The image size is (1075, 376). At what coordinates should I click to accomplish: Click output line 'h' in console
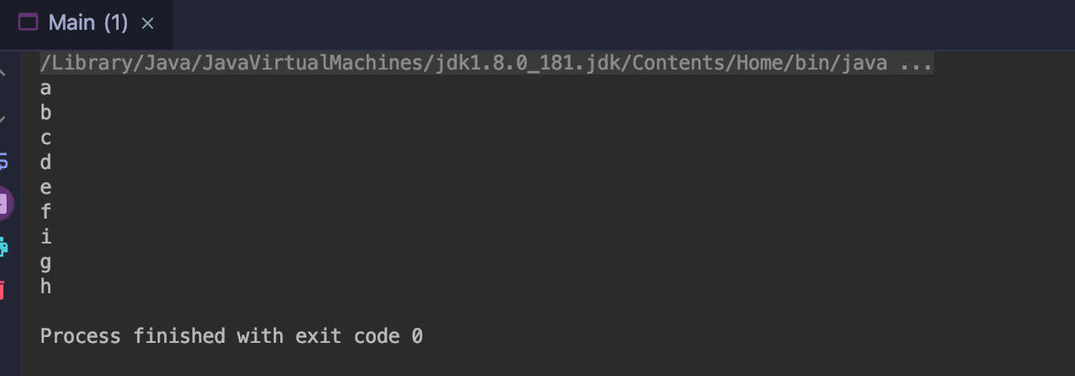[x=46, y=286]
